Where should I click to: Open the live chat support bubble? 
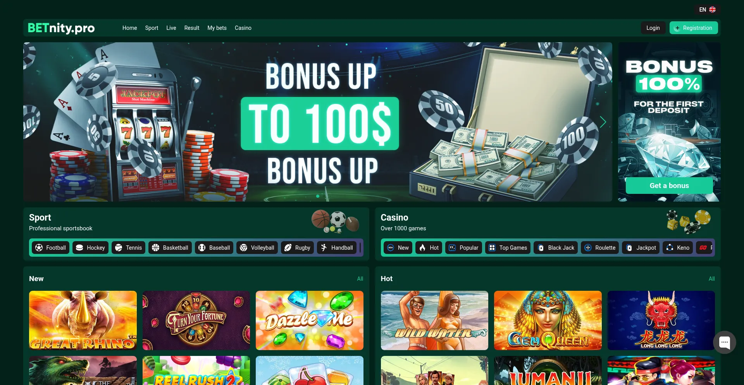click(724, 342)
